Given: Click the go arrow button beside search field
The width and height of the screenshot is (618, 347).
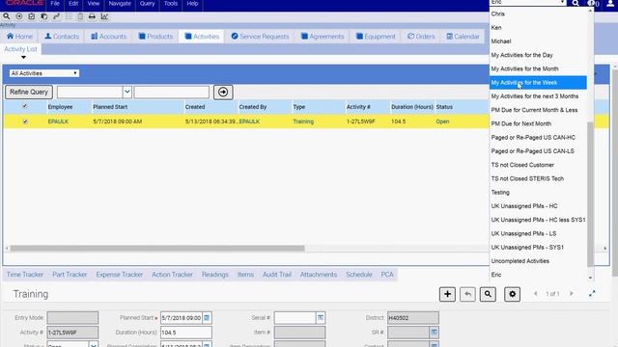Looking at the screenshot, I should point(223,93).
